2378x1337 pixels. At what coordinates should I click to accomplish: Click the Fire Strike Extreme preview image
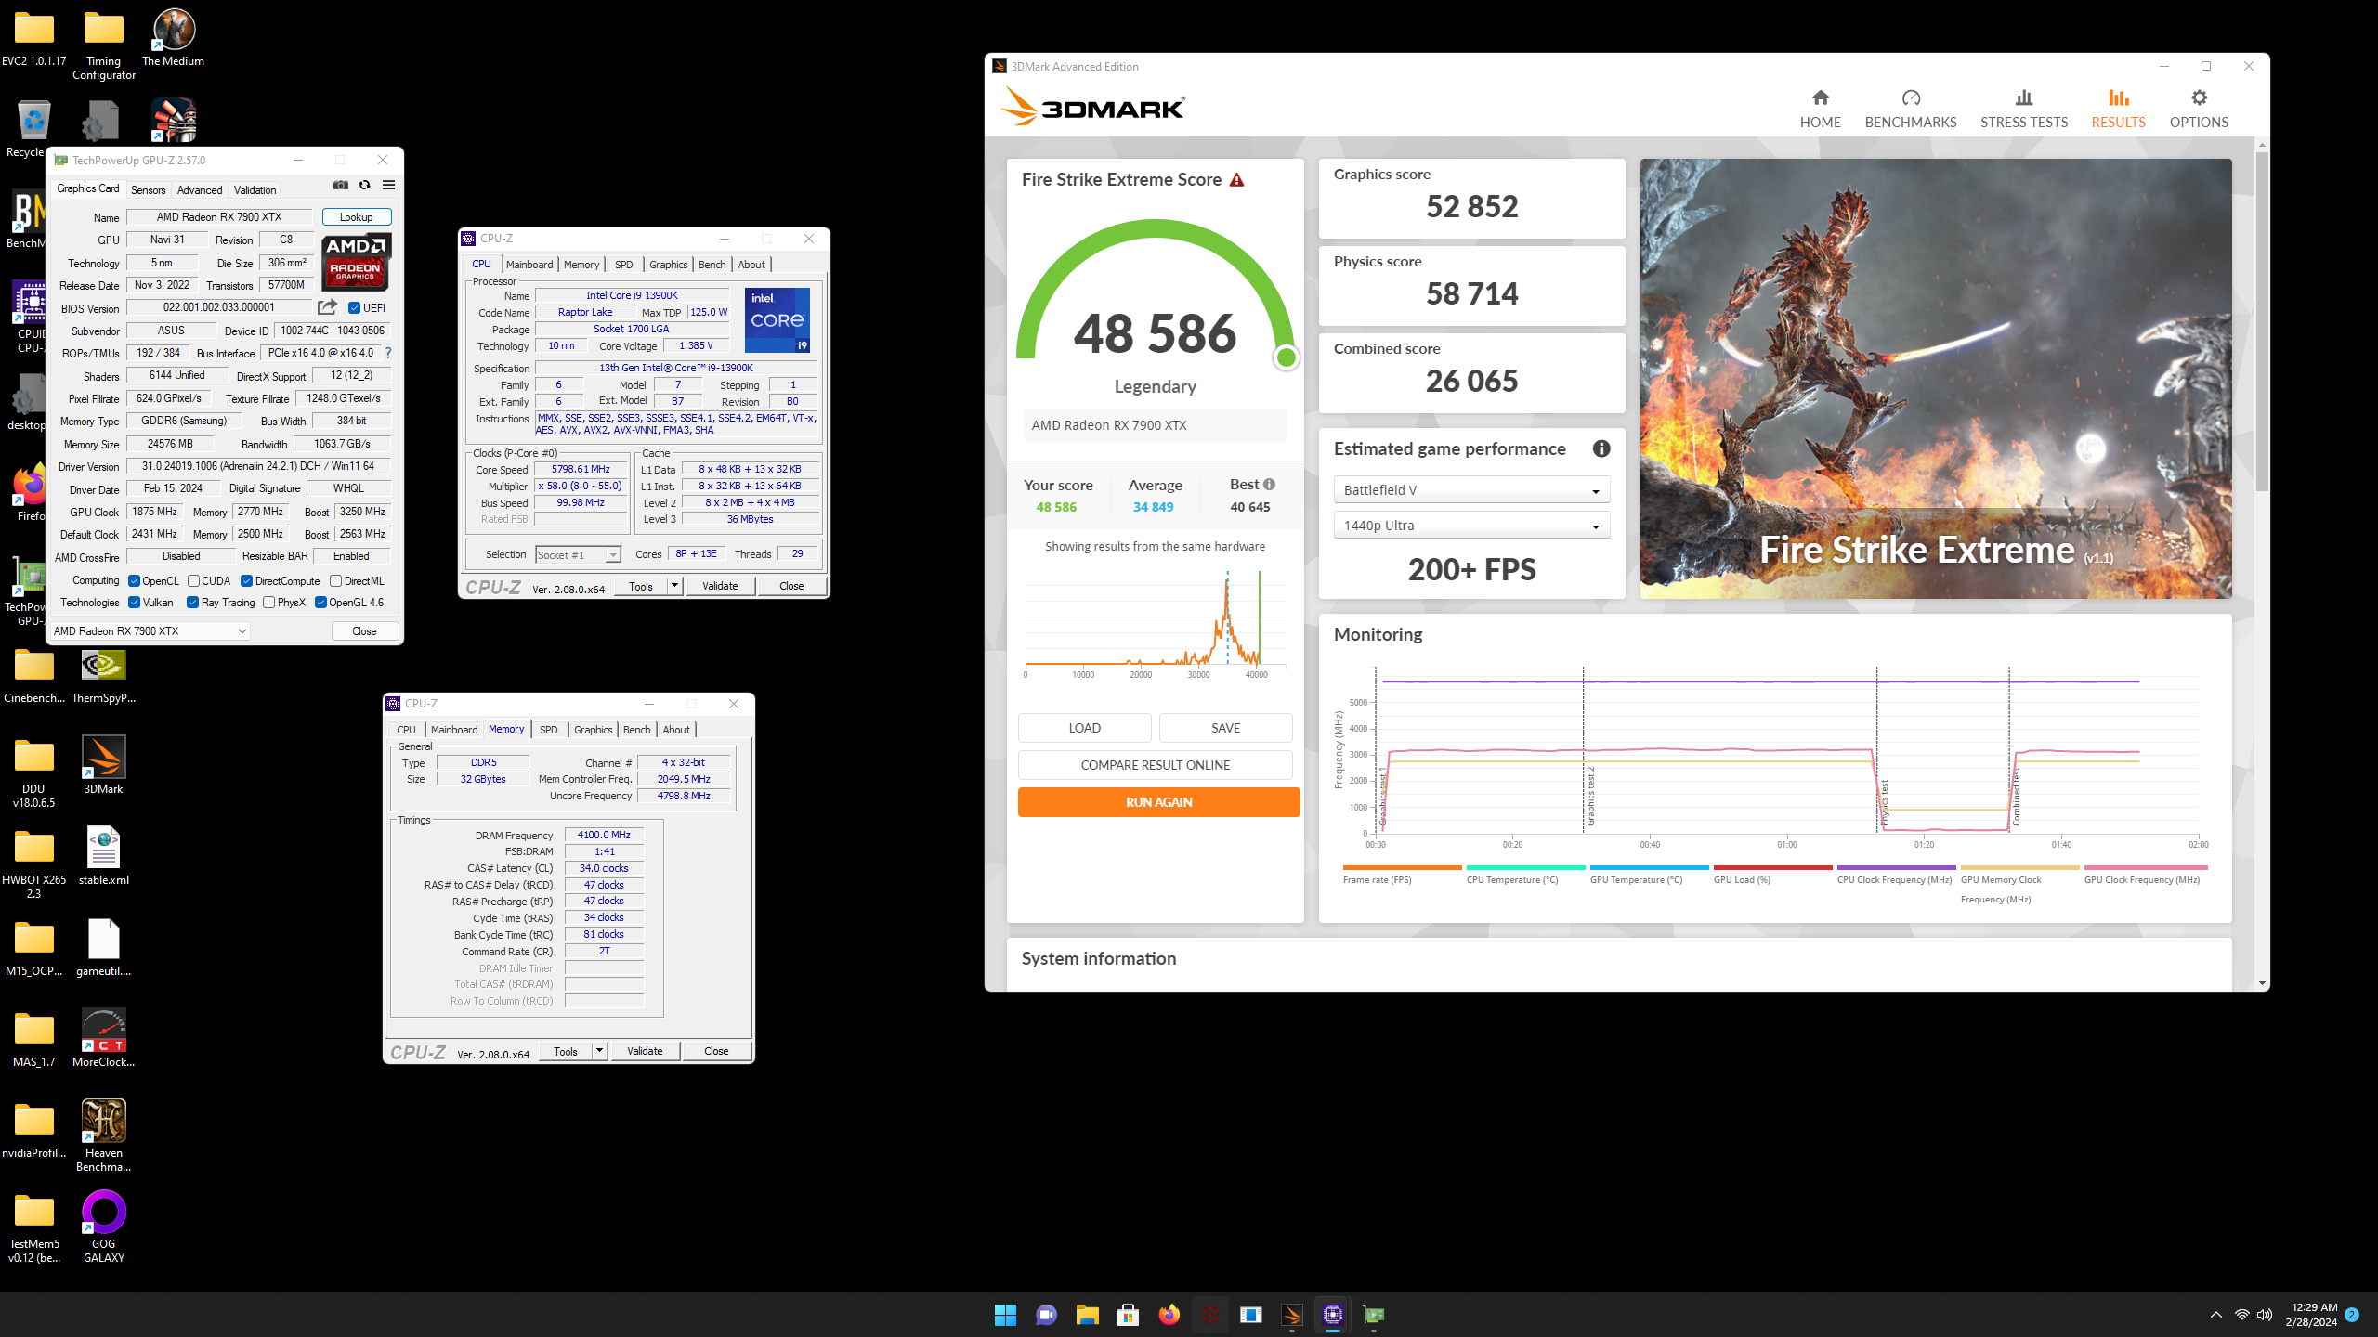[x=1936, y=378]
